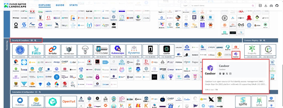
Task: Open the Open Policy Agent card
Action: point(69,51)
